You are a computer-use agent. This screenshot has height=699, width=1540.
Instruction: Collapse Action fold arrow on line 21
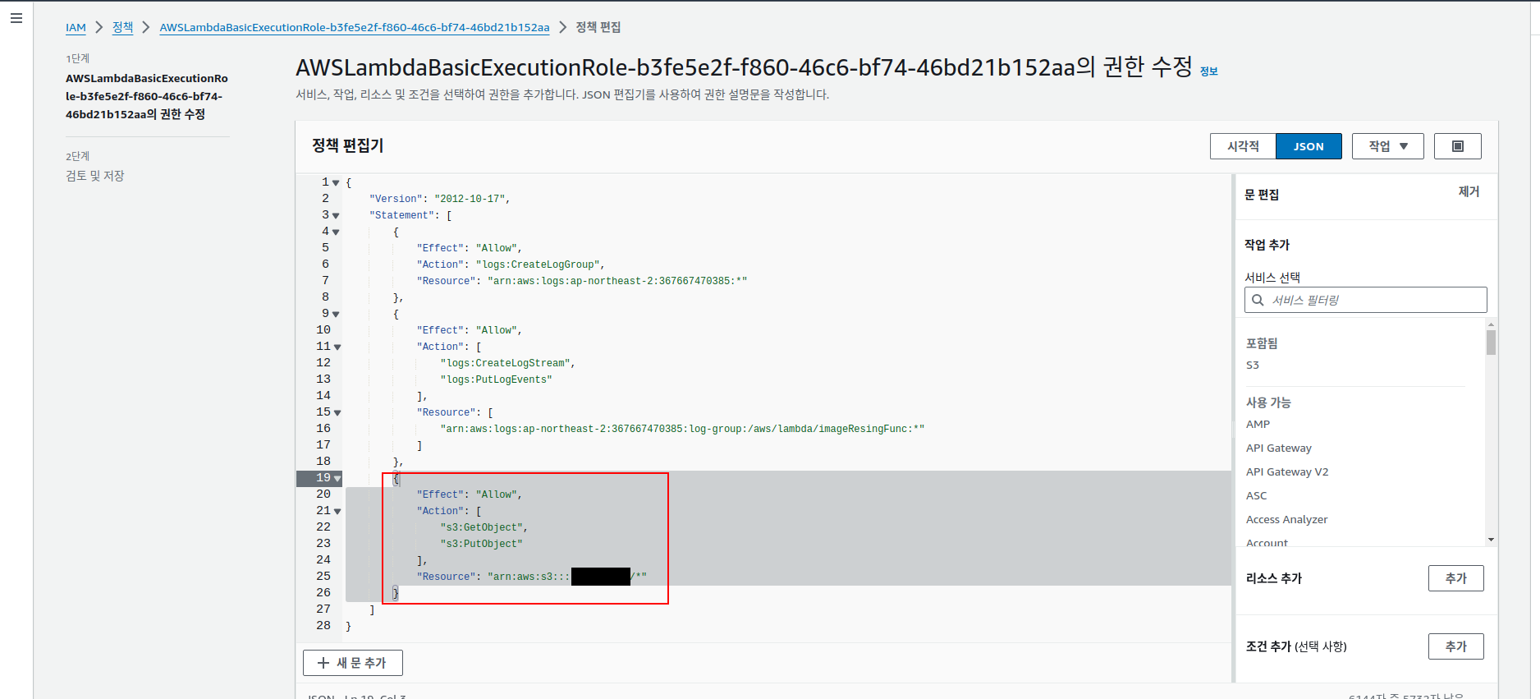tap(337, 512)
